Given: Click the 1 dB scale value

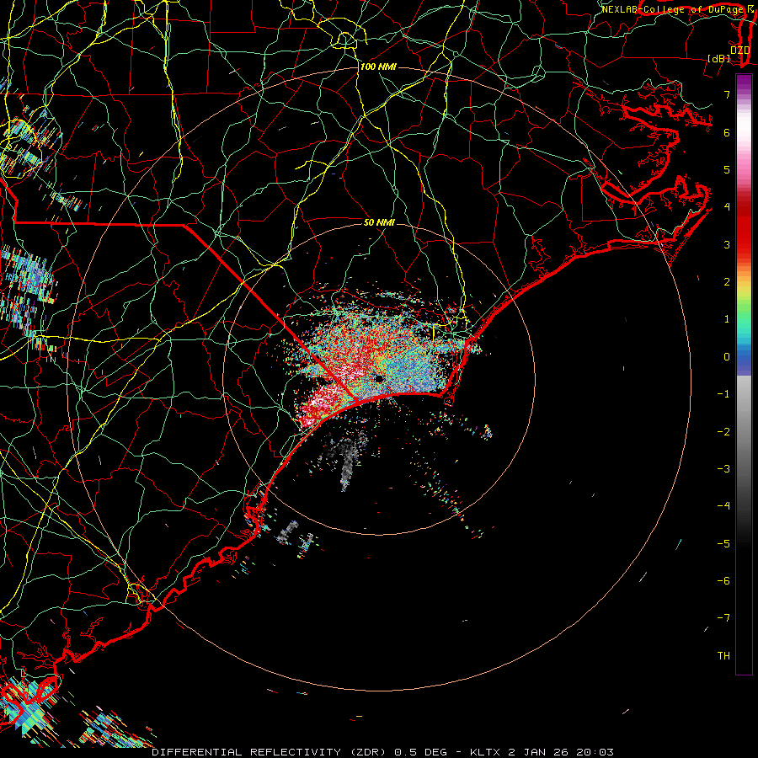Looking at the screenshot, I should [x=727, y=319].
